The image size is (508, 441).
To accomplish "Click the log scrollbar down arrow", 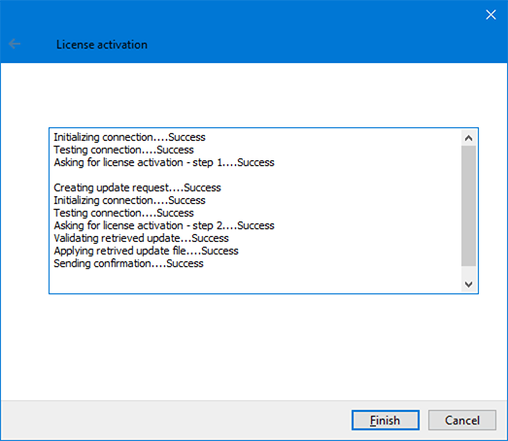I will (468, 285).
